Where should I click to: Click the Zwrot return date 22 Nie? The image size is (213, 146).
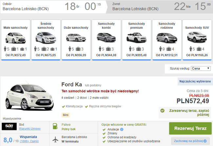tap(182, 6)
